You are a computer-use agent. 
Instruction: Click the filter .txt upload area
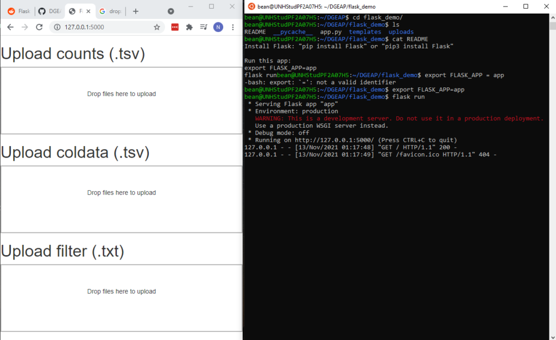(x=121, y=298)
